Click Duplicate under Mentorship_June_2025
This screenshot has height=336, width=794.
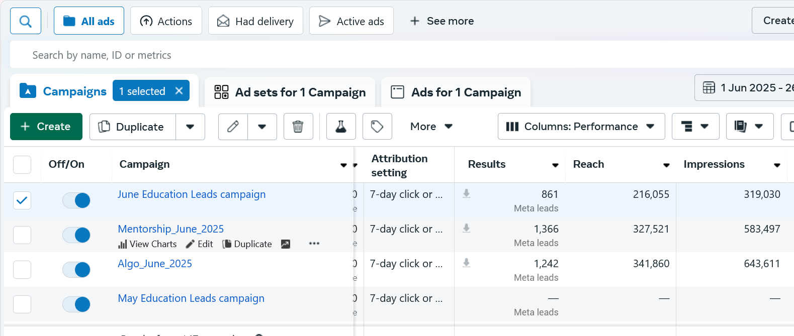pyautogui.click(x=247, y=244)
